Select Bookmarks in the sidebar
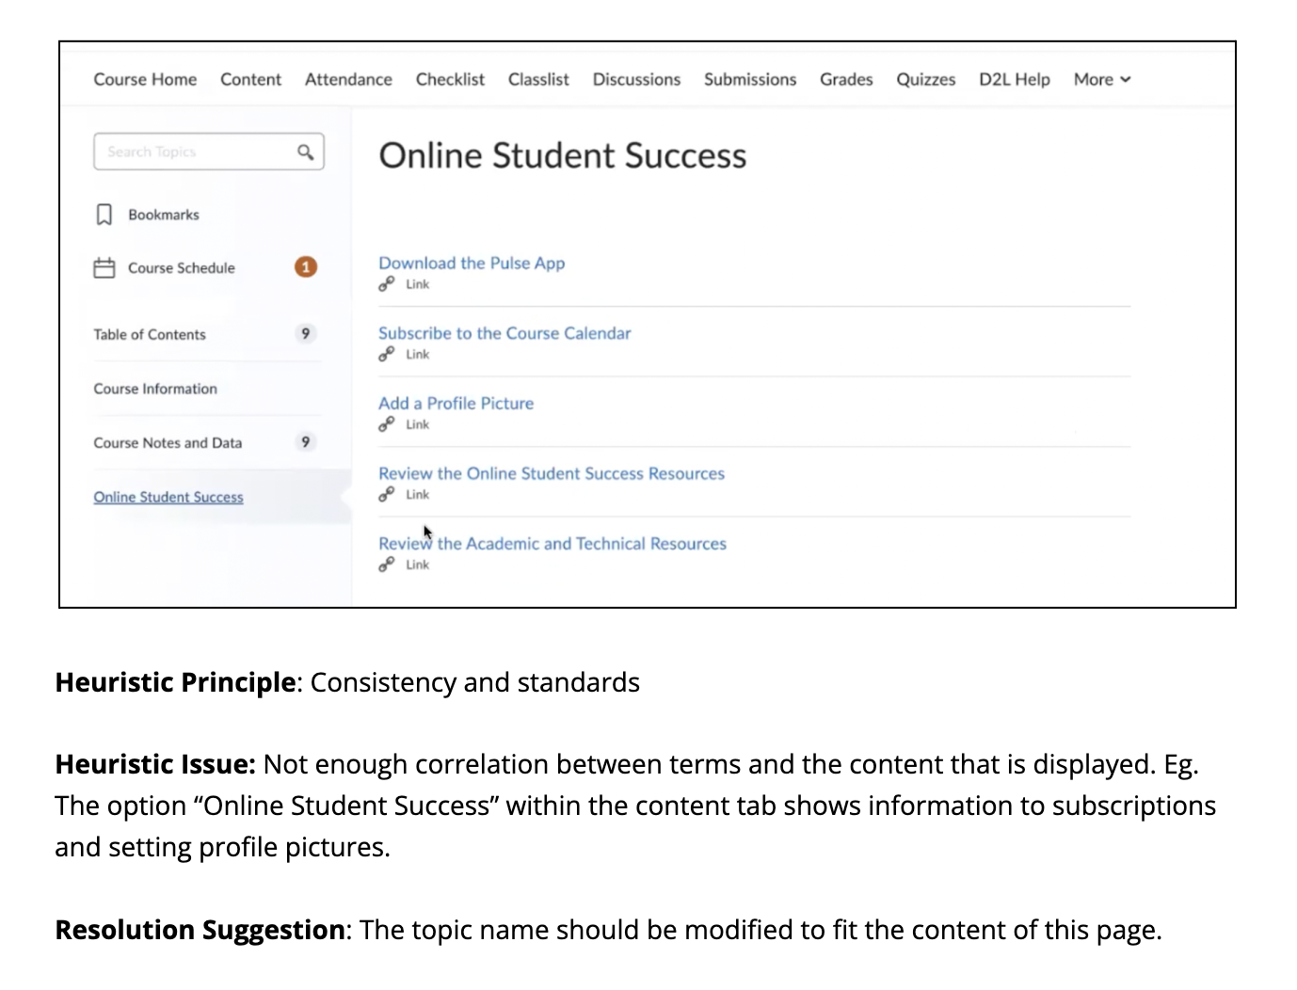Screen dimensions: 1297x990 [164, 215]
